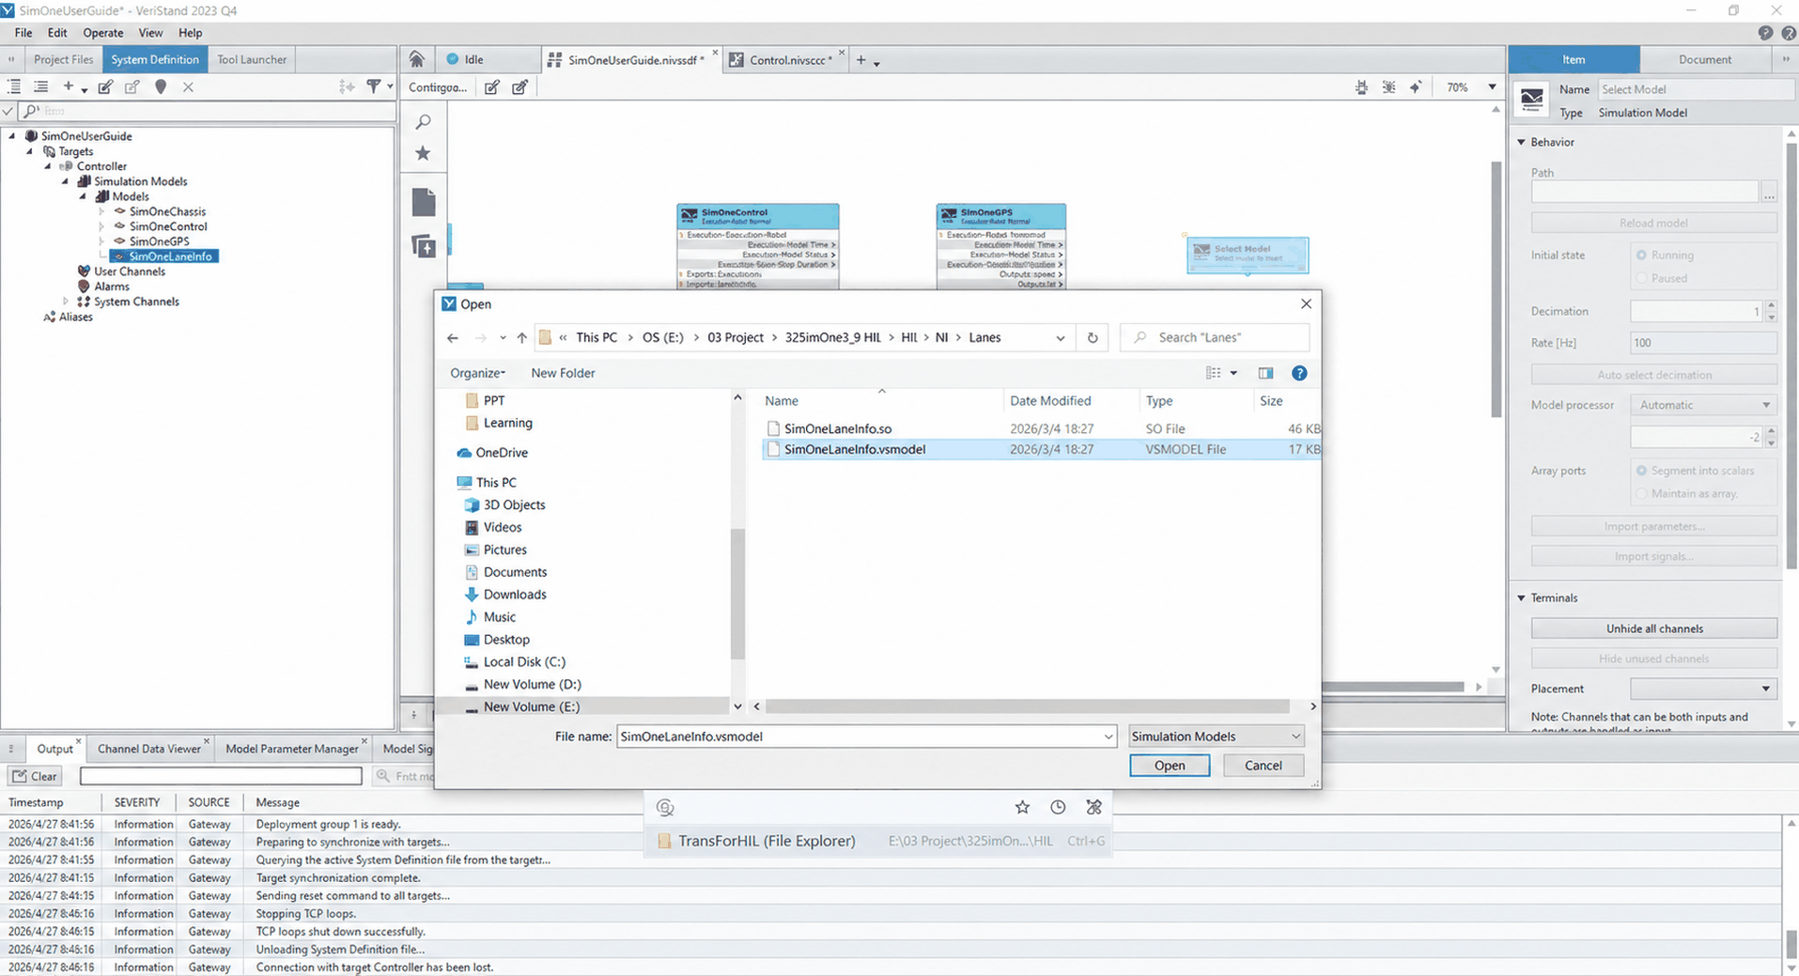Open the Home tab icon

(416, 59)
